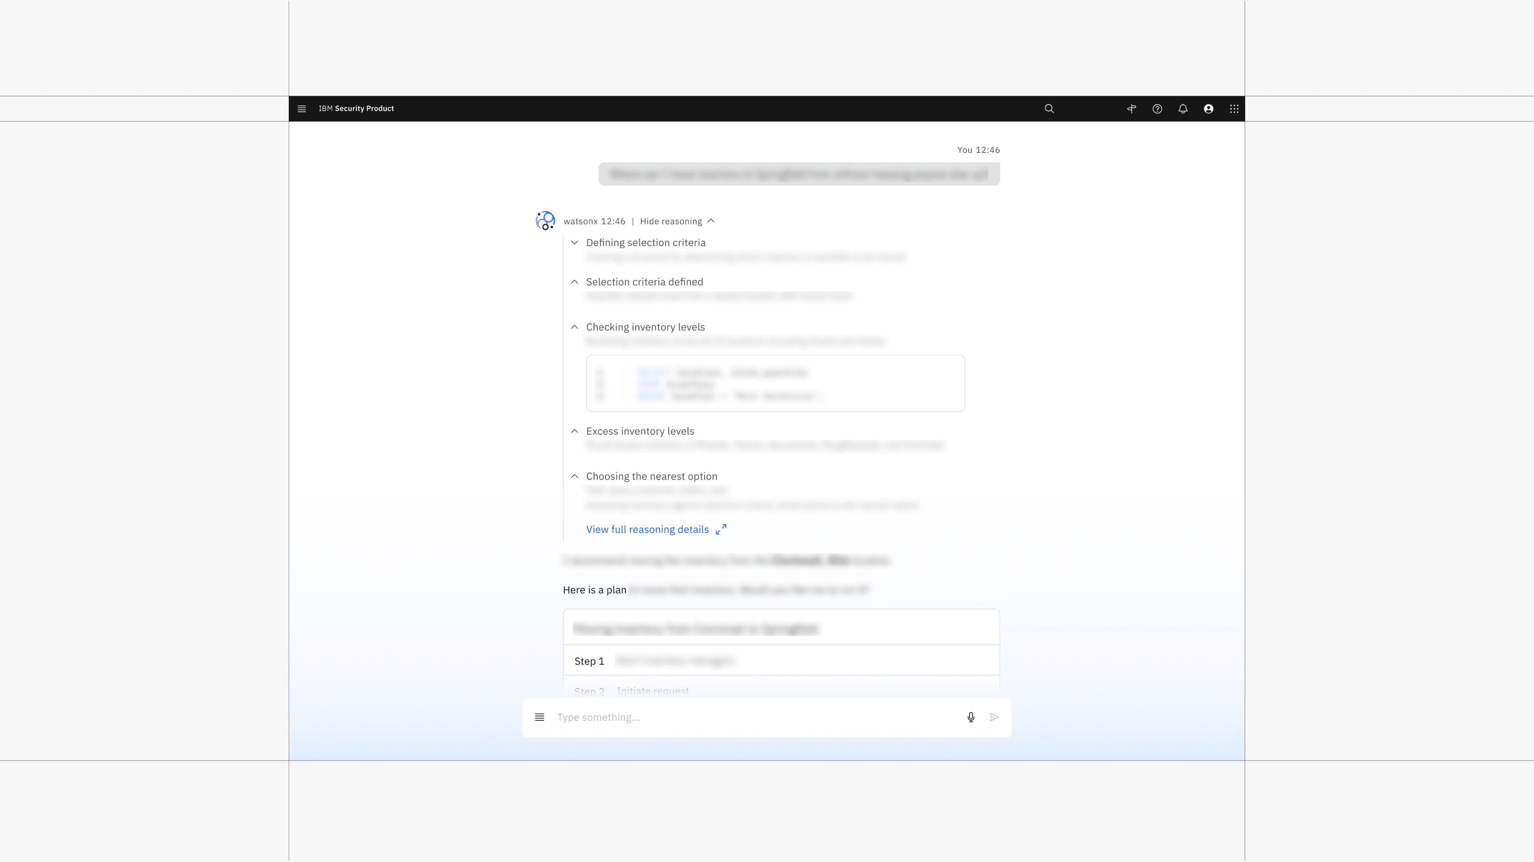
Task: Click the send arrow icon in the chat input
Action: point(994,718)
